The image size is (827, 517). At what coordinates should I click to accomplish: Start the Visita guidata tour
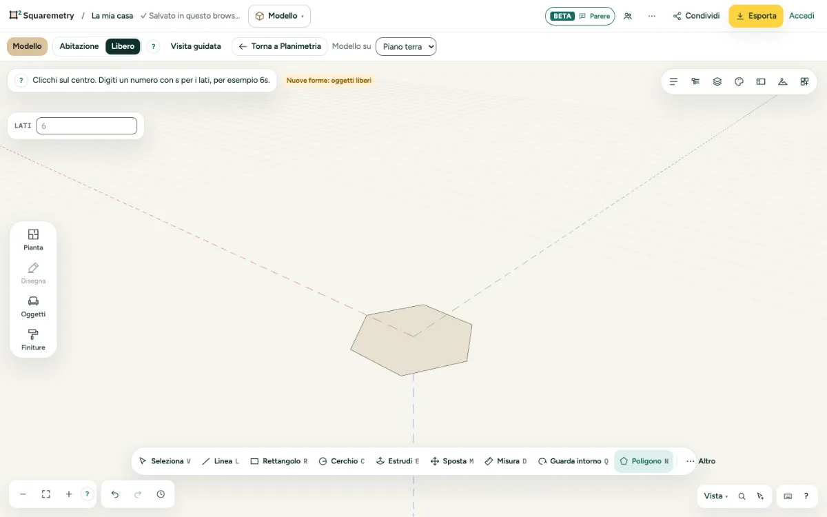pyautogui.click(x=196, y=46)
